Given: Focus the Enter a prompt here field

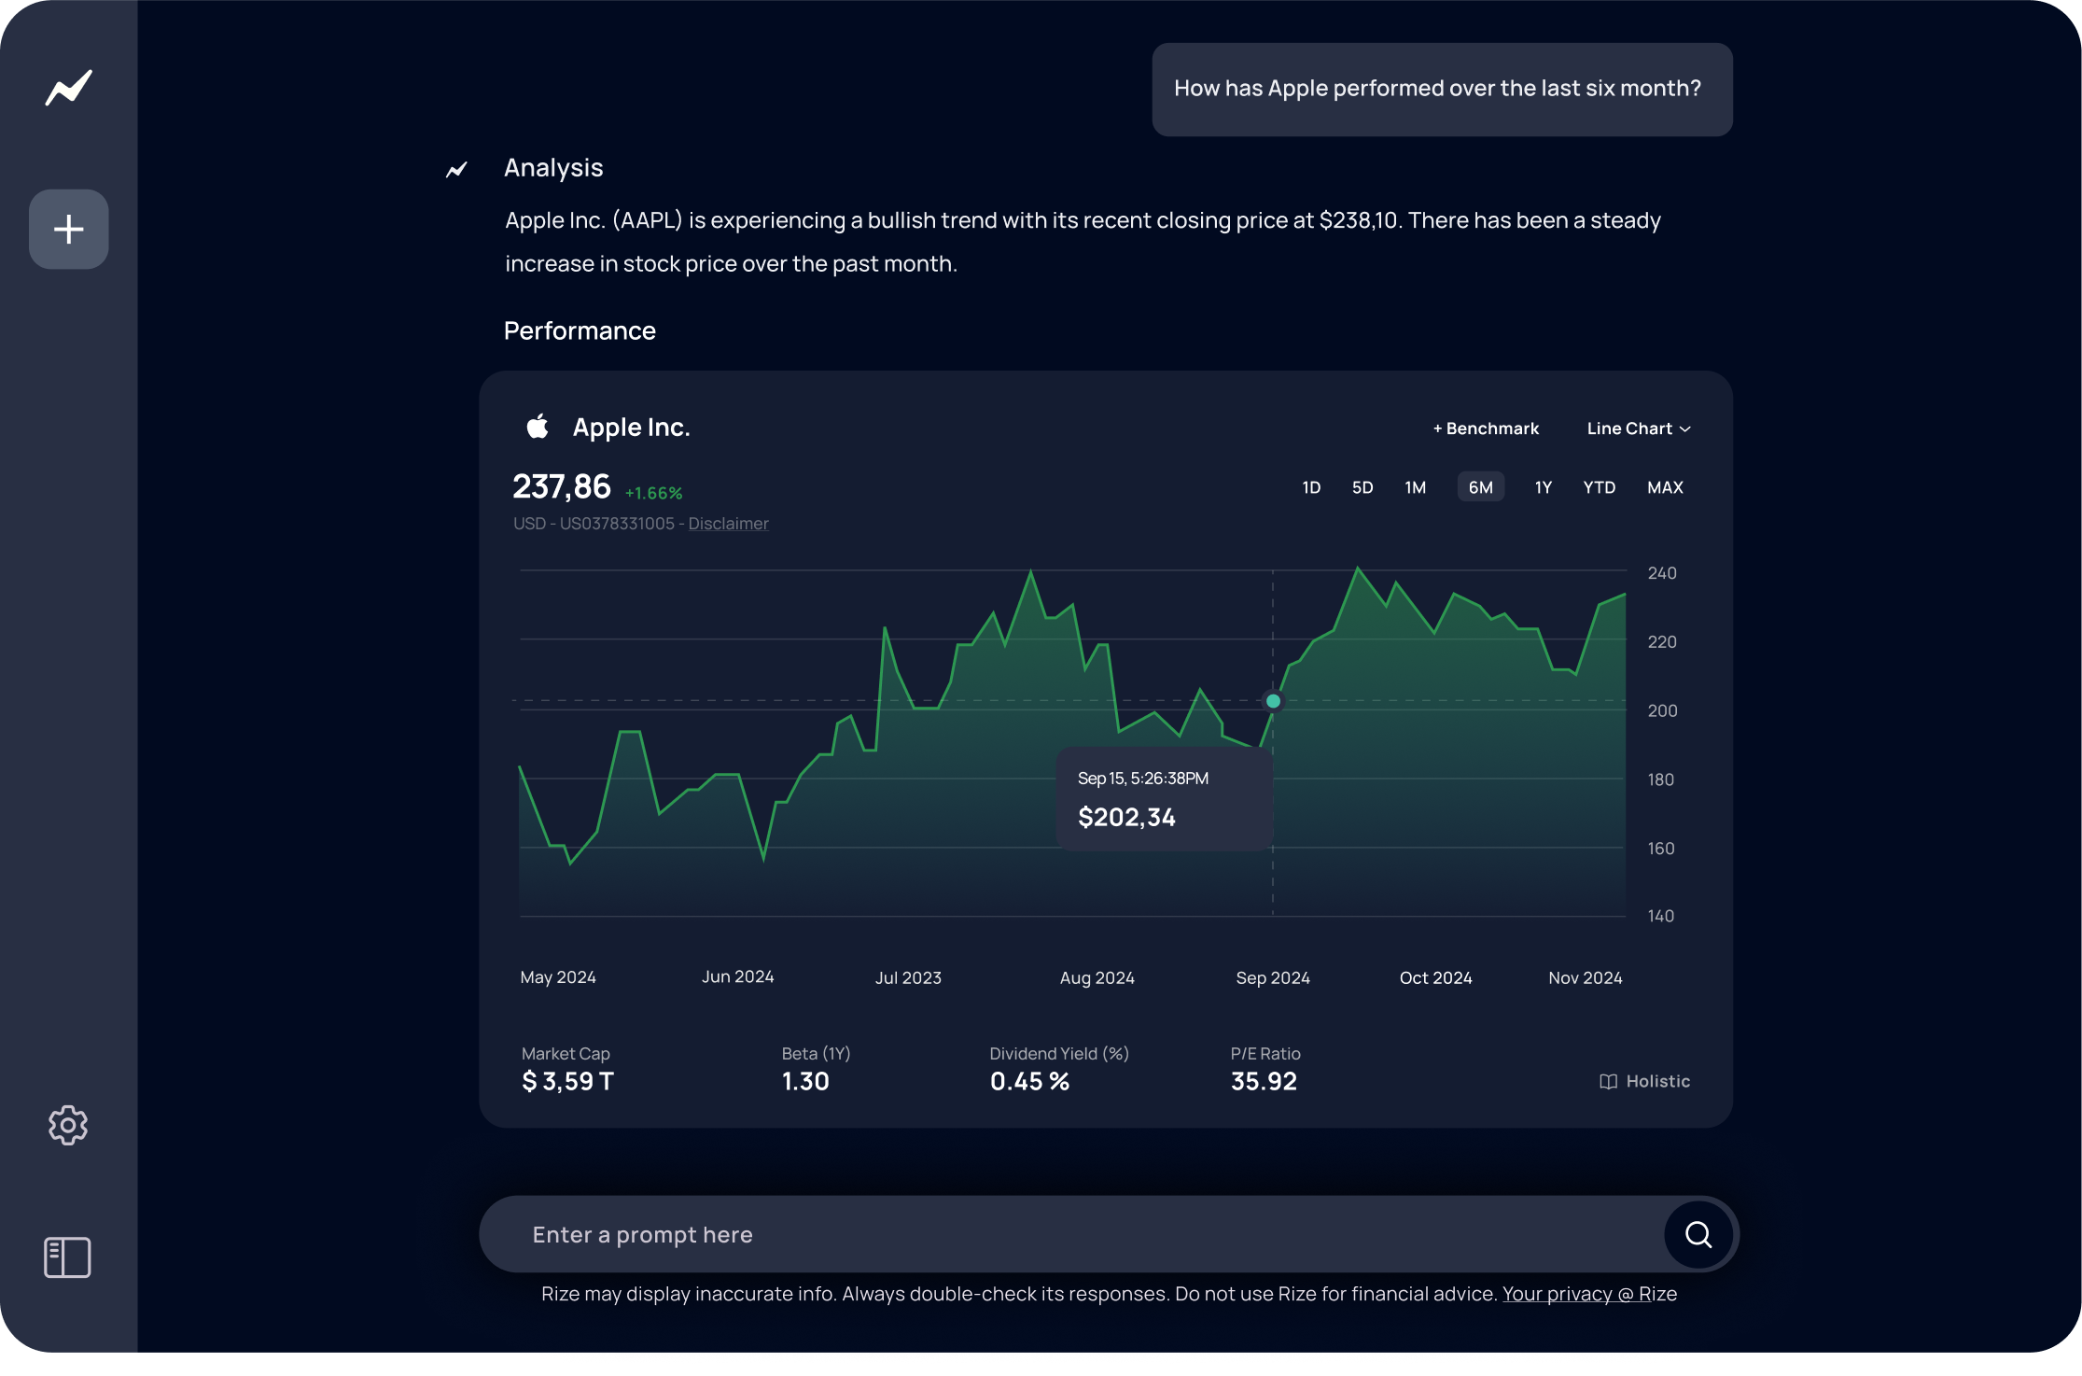Looking at the screenshot, I should click(1071, 1235).
